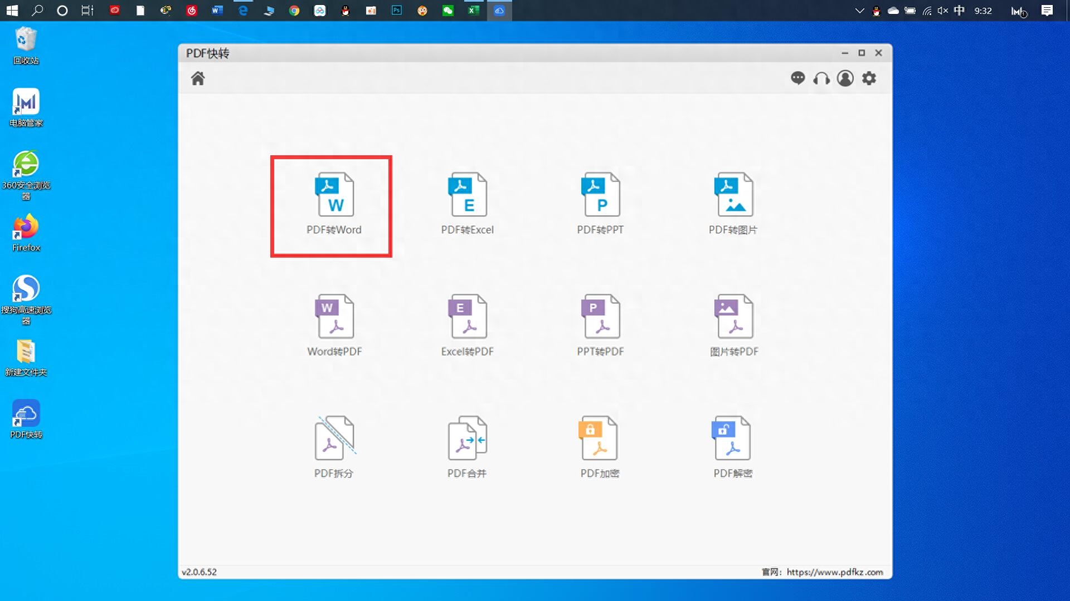This screenshot has height=601, width=1070.
Task: Open the Excel转PDF converter
Action: click(468, 326)
